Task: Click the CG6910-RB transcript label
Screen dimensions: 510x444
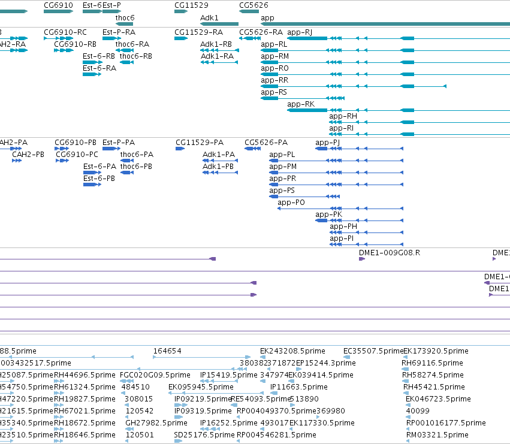Action: click(75, 44)
